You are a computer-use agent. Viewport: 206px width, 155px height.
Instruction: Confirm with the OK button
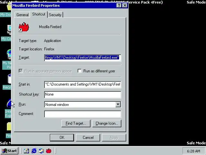[62, 138]
